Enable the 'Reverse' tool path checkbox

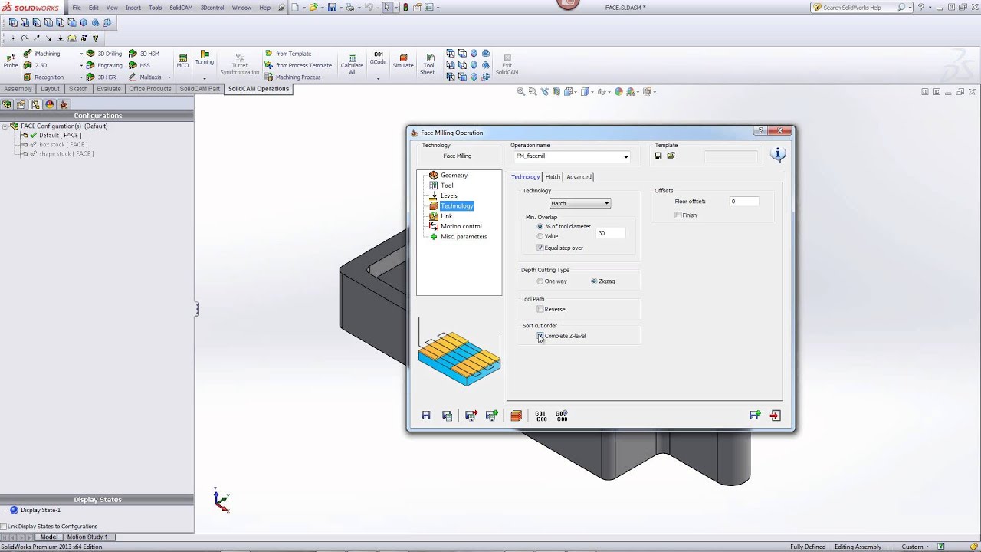pos(540,309)
